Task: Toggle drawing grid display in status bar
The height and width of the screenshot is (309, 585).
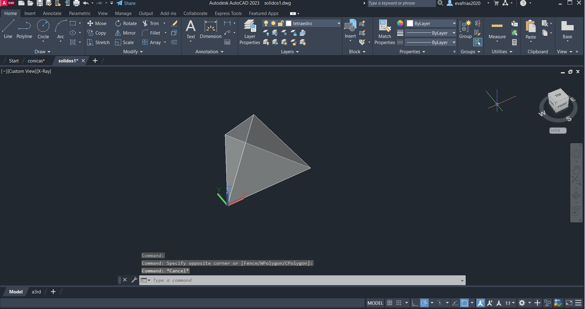Action: click(389, 303)
